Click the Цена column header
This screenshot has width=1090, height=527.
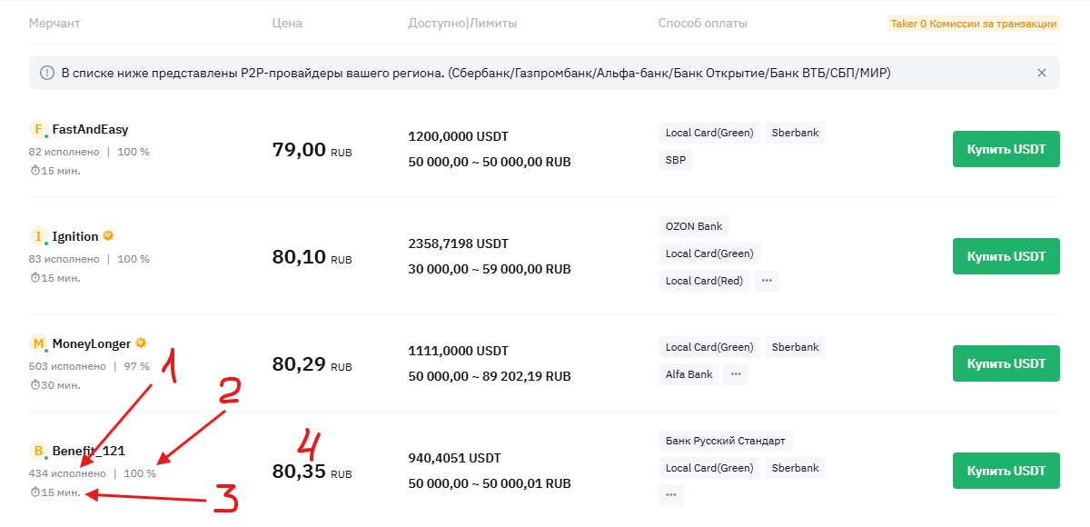click(287, 24)
